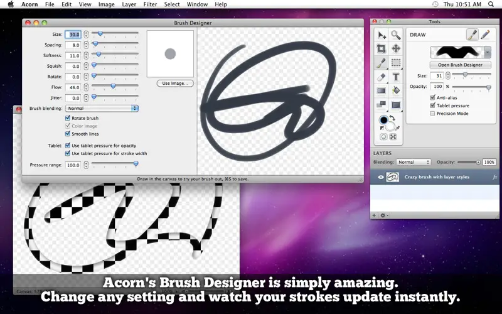Select foreground black color well
This screenshot has height=314, width=502.
pyautogui.click(x=383, y=120)
